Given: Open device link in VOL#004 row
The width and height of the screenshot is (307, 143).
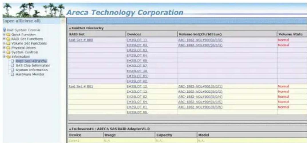Looking at the screenshot, I should pyautogui.click(x=137, y=102).
